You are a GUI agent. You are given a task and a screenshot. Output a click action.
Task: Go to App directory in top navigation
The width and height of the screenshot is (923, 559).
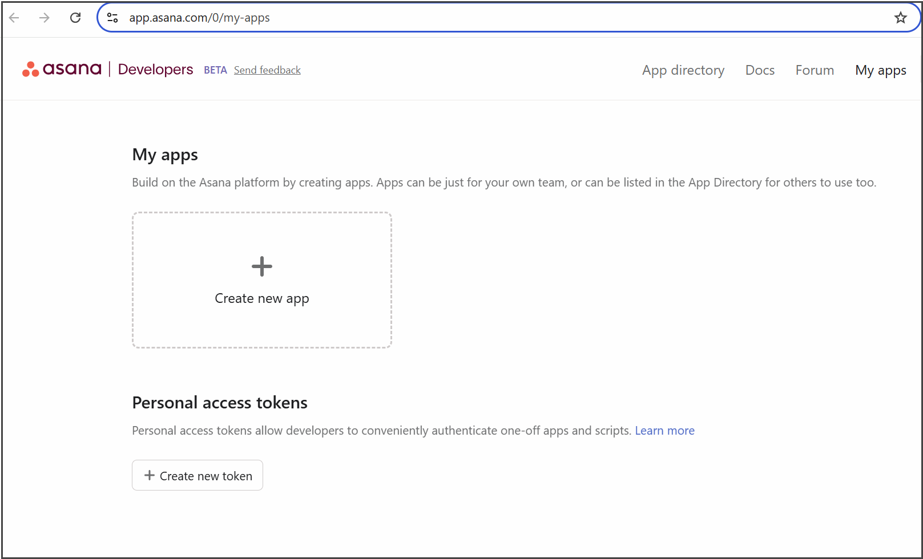(683, 70)
